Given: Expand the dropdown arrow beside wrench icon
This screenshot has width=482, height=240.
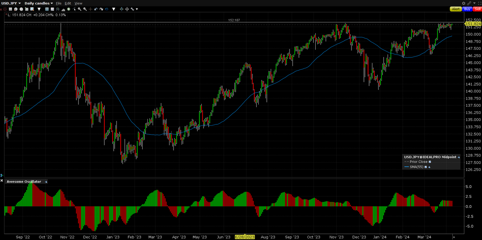Looking at the screenshot, I should point(137,9).
